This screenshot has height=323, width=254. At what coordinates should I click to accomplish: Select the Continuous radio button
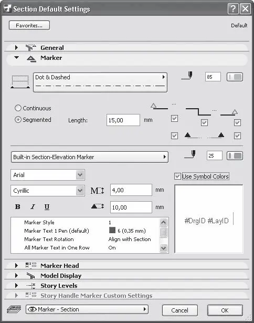coord(18,108)
